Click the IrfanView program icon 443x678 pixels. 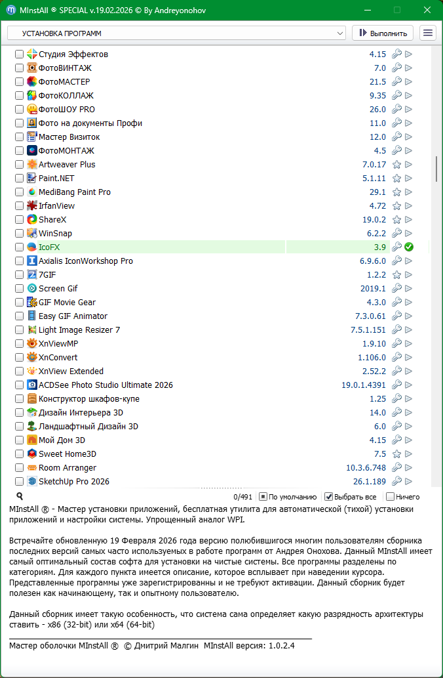(32, 206)
